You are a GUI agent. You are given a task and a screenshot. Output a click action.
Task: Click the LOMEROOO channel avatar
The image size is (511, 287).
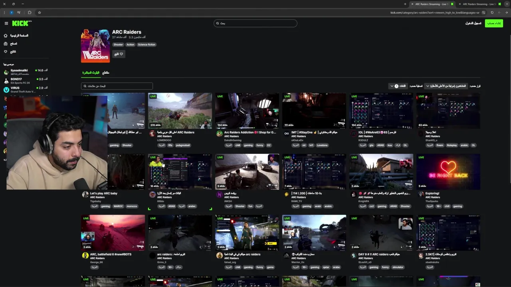coord(152,134)
